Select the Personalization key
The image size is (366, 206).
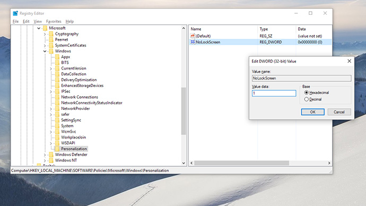[74, 149]
